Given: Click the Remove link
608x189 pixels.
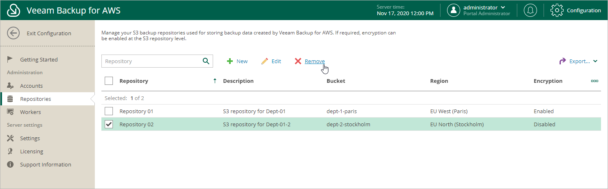Looking at the screenshot, I should click(x=315, y=61).
